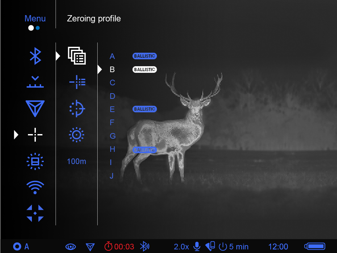The image size is (337, 253).
Task: Select the reticle crosshair menu icon
Action: (x=35, y=134)
